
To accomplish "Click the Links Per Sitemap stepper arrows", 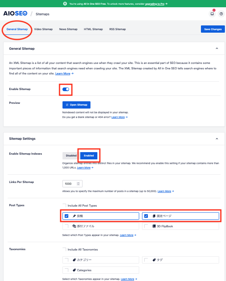I will click(79, 184).
